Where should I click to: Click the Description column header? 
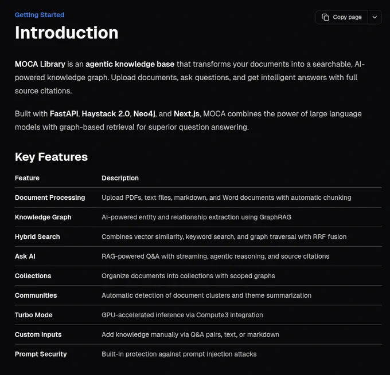[x=120, y=178]
